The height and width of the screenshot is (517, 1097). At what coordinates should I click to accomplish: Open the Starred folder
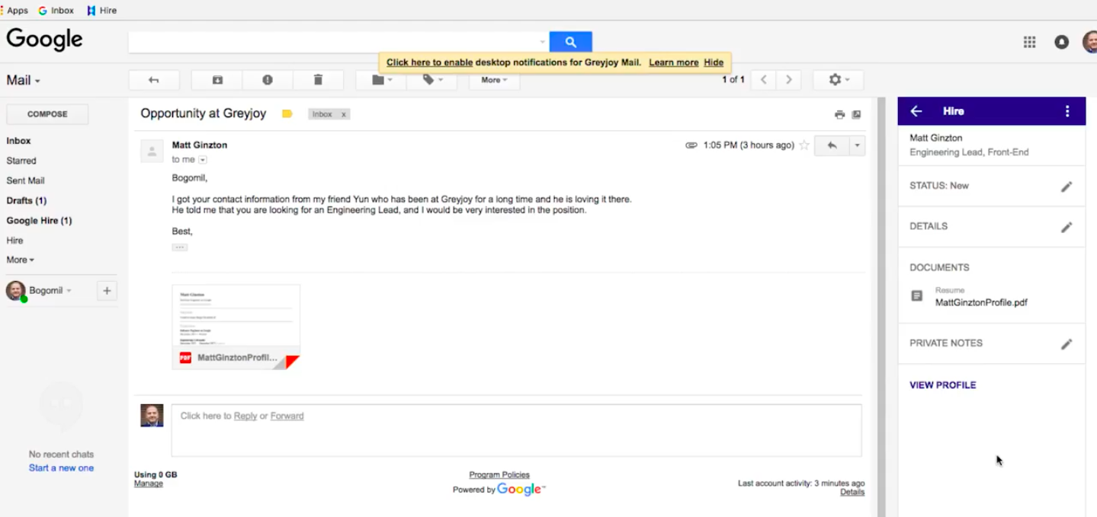click(21, 161)
